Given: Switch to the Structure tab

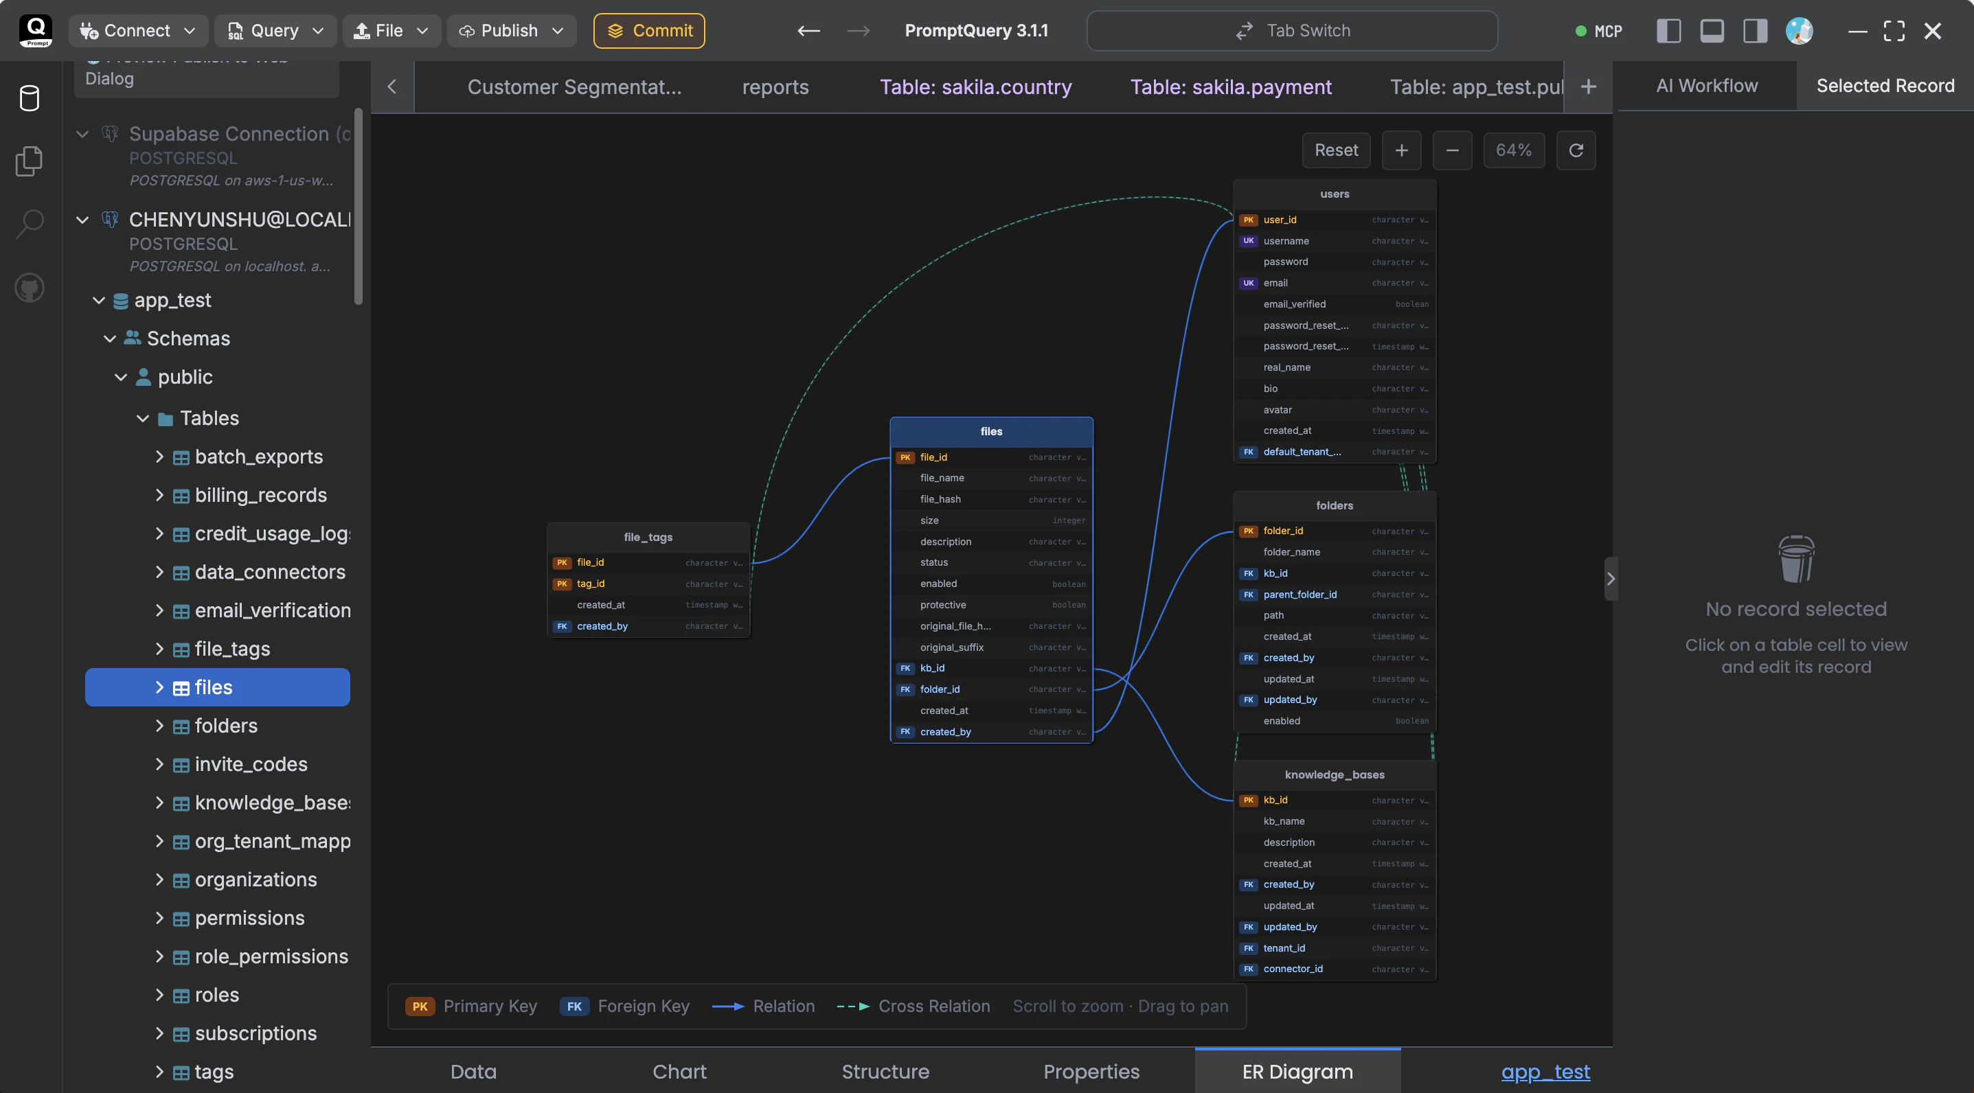Looking at the screenshot, I should click(885, 1071).
